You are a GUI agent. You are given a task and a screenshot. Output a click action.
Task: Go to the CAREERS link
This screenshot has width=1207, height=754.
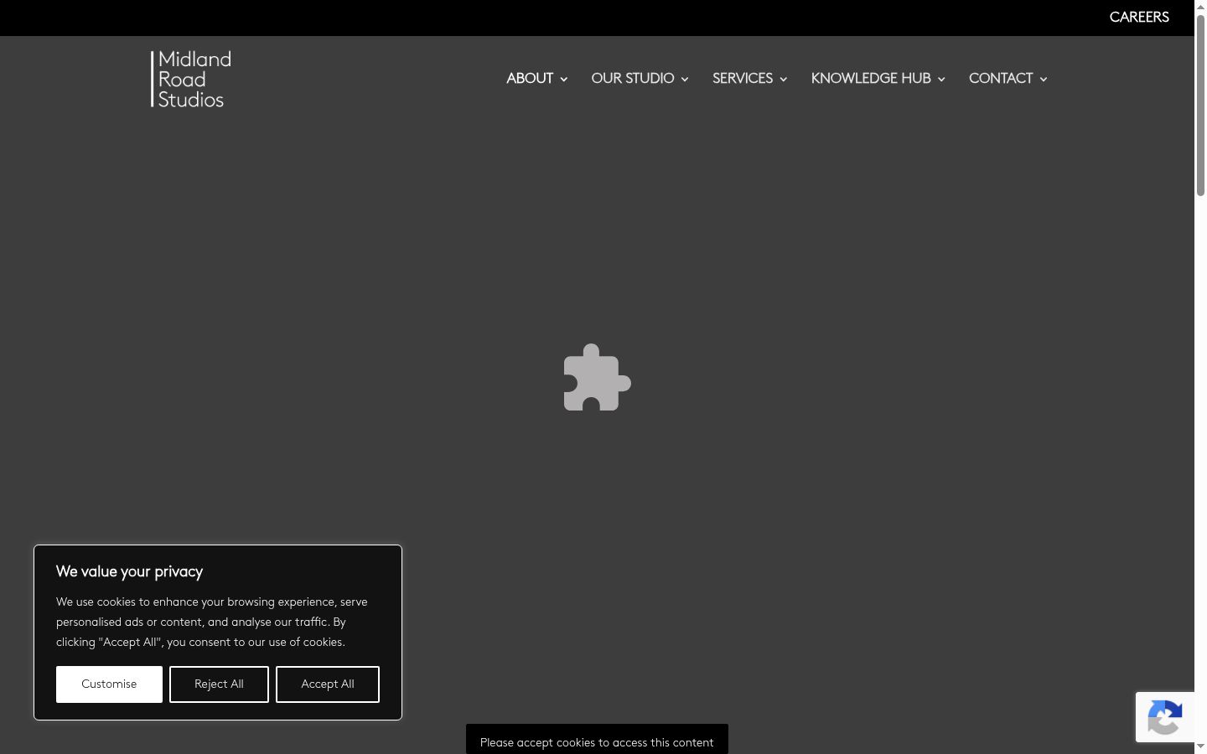pyautogui.click(x=1139, y=18)
